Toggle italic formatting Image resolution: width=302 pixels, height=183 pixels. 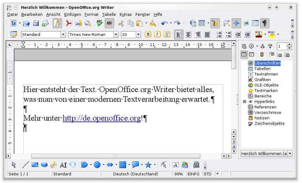pos(157,34)
